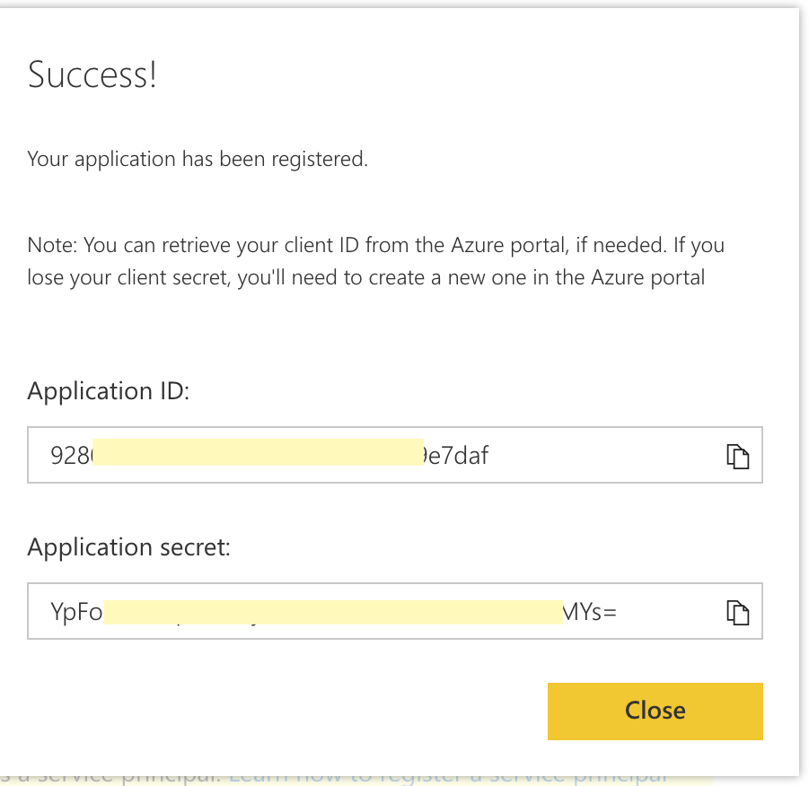Select 'Your application has been registered.' text
This screenshot has height=786, width=809.
(x=198, y=160)
